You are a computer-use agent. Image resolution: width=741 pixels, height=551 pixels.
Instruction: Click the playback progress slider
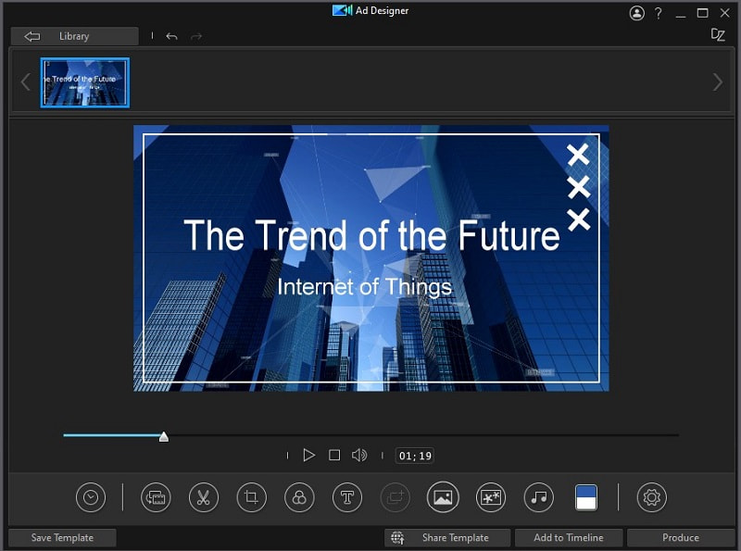point(164,435)
